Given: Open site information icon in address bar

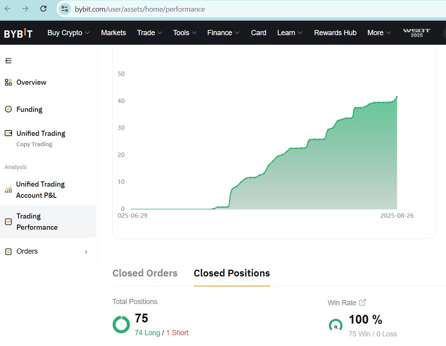Looking at the screenshot, I should click(65, 9).
